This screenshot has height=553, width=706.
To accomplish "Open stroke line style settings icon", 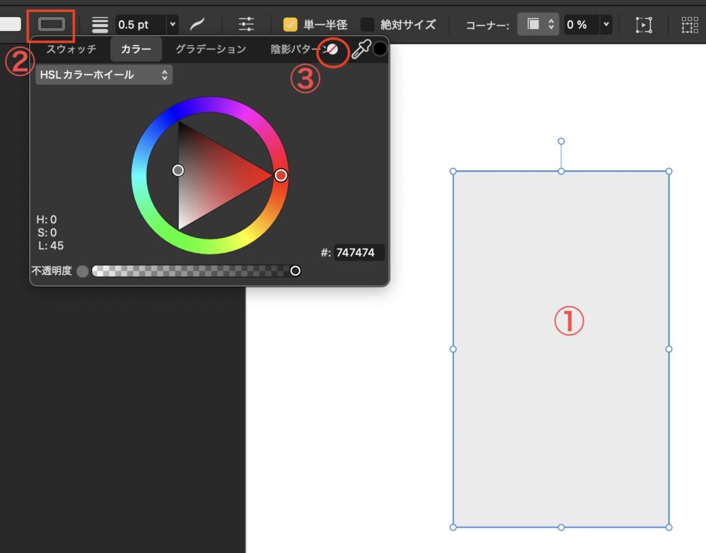I will click(x=100, y=24).
